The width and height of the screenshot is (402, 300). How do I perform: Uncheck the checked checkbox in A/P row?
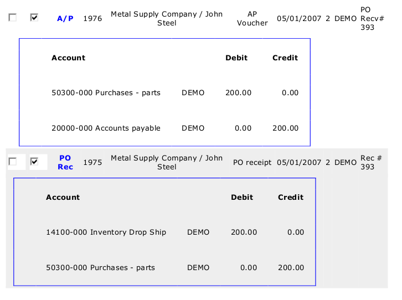34,18
